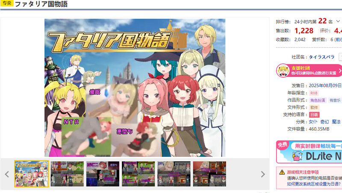Select the first highlighted cover thumbnail
Image resolution: width=342 pixels, height=193 pixels.
click(x=32, y=174)
